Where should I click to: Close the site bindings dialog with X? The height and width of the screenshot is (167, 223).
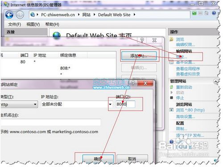click(154, 40)
